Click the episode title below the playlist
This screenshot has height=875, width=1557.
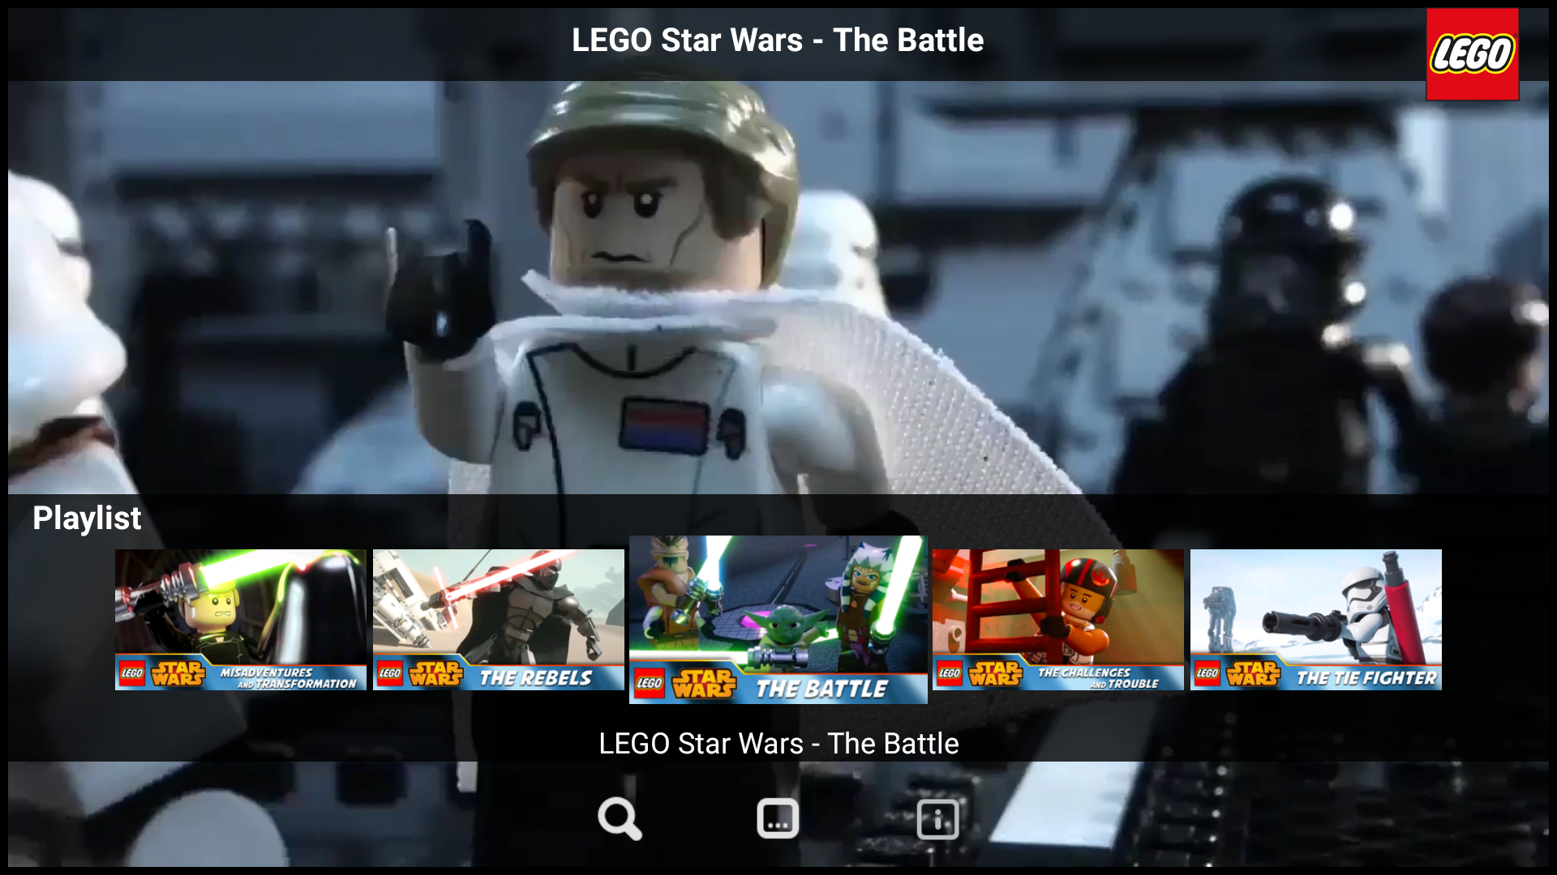click(x=778, y=743)
